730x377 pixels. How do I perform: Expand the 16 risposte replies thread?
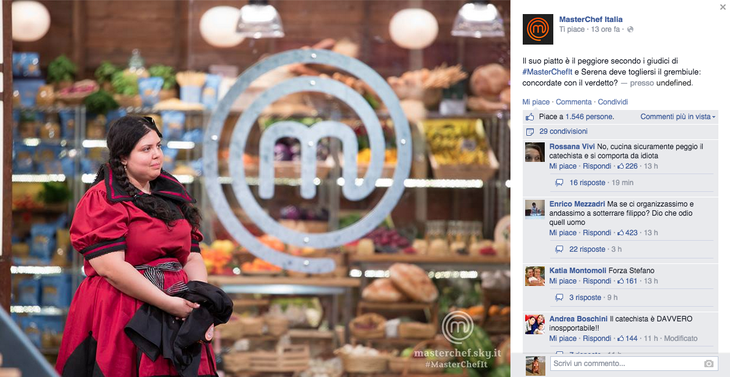click(588, 183)
